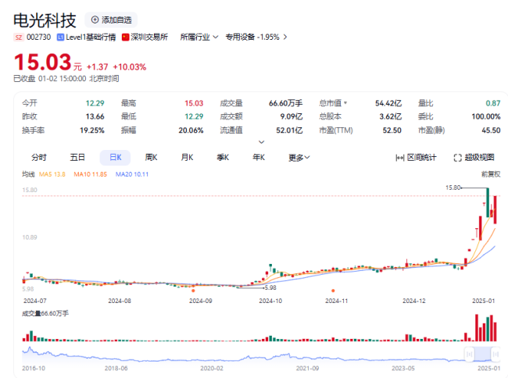The image size is (508, 378).
Task: Click the orange event dot near 2024-09
Action: [x=193, y=291]
